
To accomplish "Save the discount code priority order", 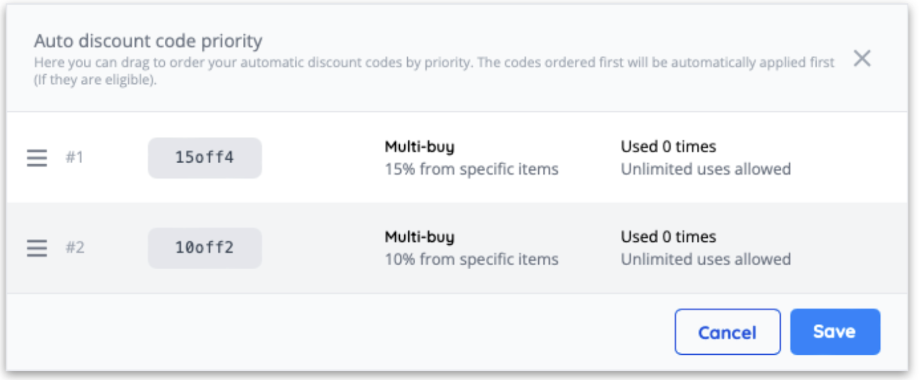I will click(x=835, y=332).
